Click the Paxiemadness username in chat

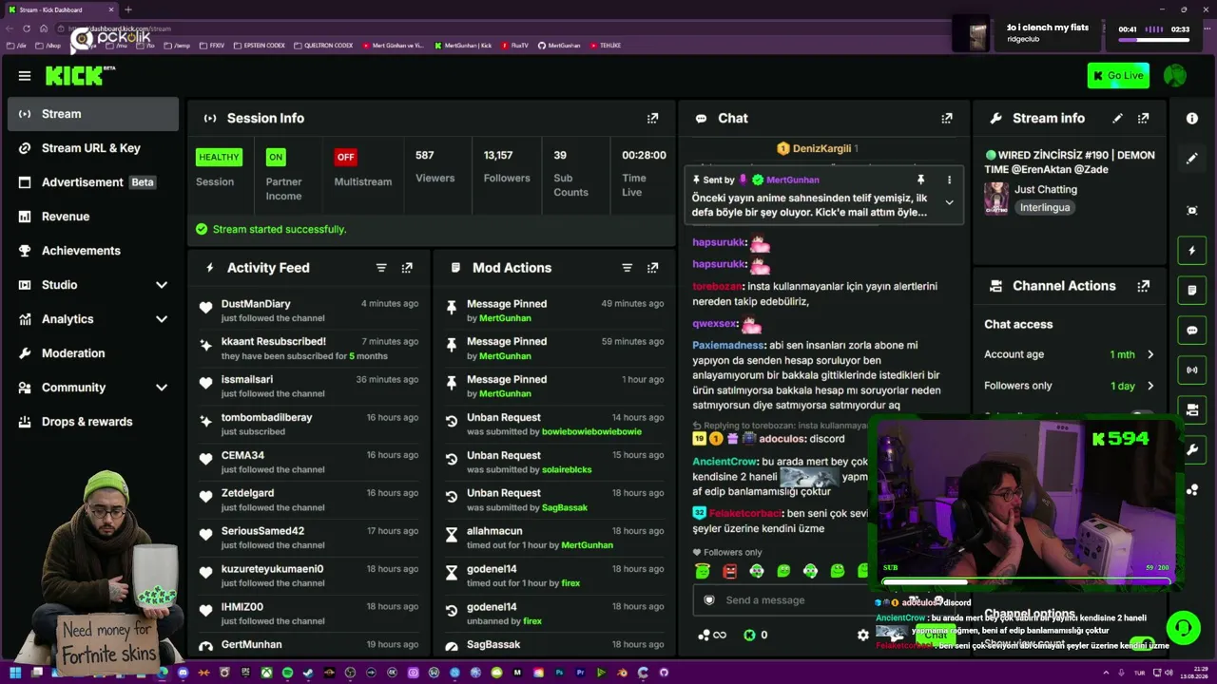[728, 346]
